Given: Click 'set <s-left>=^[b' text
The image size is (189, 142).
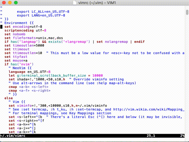Looking at the screenshot, I should (x=25, y=117).
